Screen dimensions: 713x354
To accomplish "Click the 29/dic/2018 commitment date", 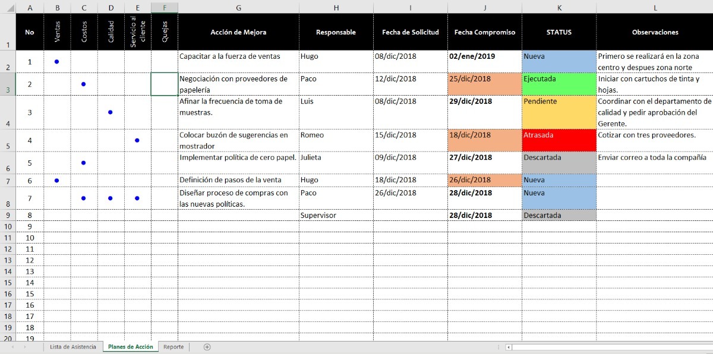I will 485,112.
